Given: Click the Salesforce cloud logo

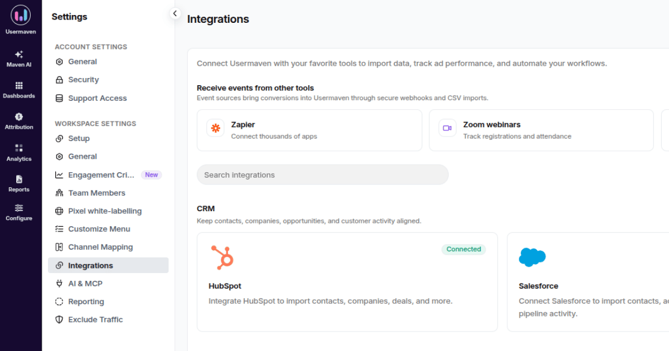Looking at the screenshot, I should [532, 257].
